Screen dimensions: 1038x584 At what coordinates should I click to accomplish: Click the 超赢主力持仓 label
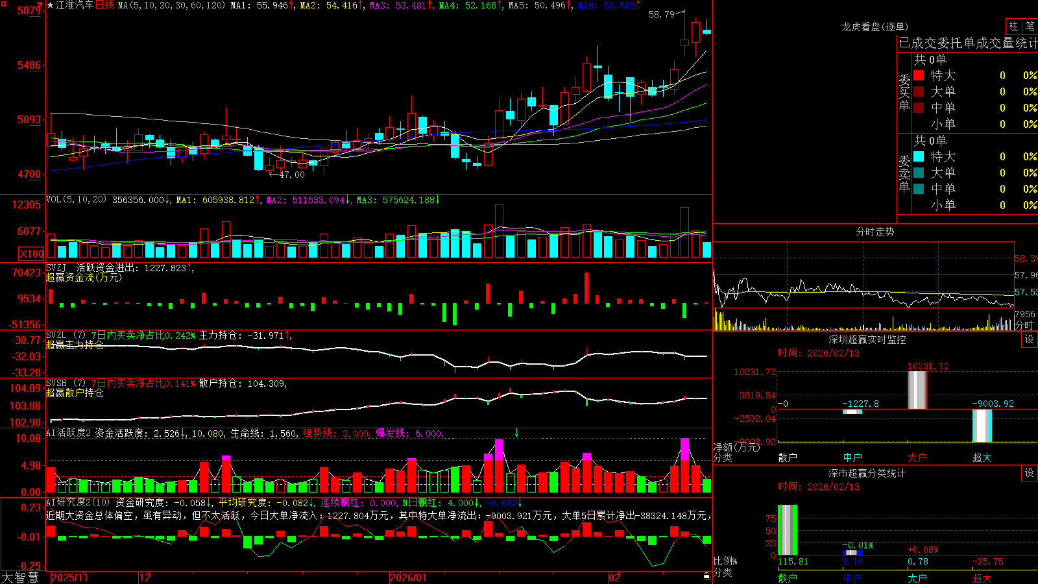(75, 345)
